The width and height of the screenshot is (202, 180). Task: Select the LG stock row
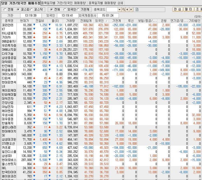[x=101, y=86]
